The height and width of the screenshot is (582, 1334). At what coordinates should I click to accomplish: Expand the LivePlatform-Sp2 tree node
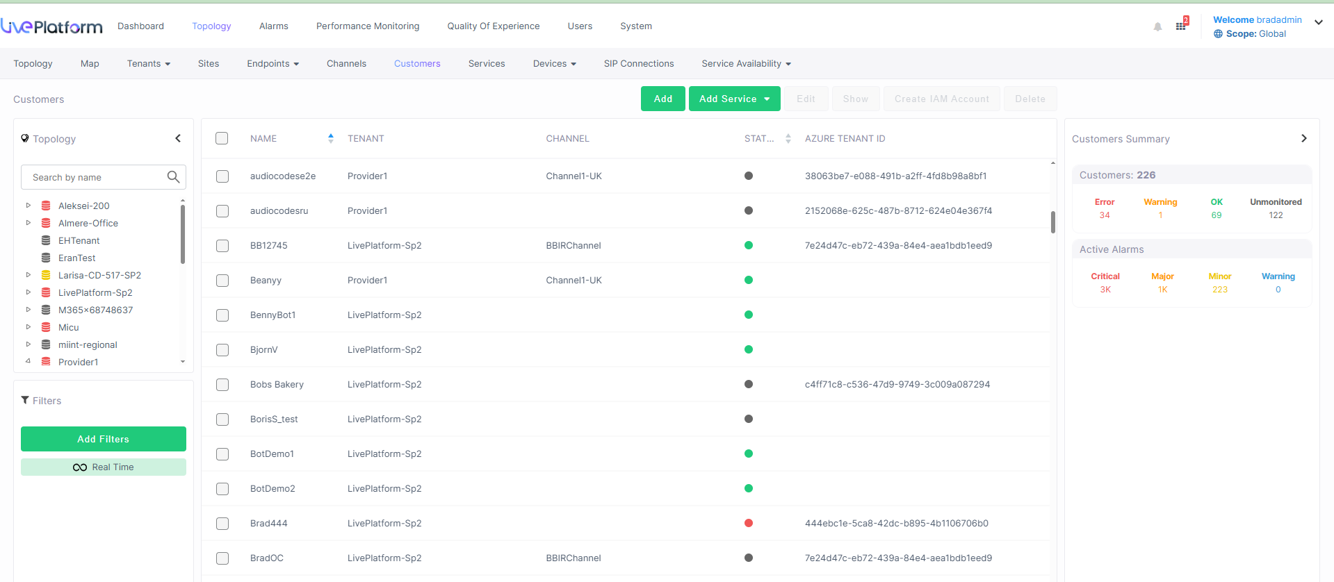(x=29, y=292)
